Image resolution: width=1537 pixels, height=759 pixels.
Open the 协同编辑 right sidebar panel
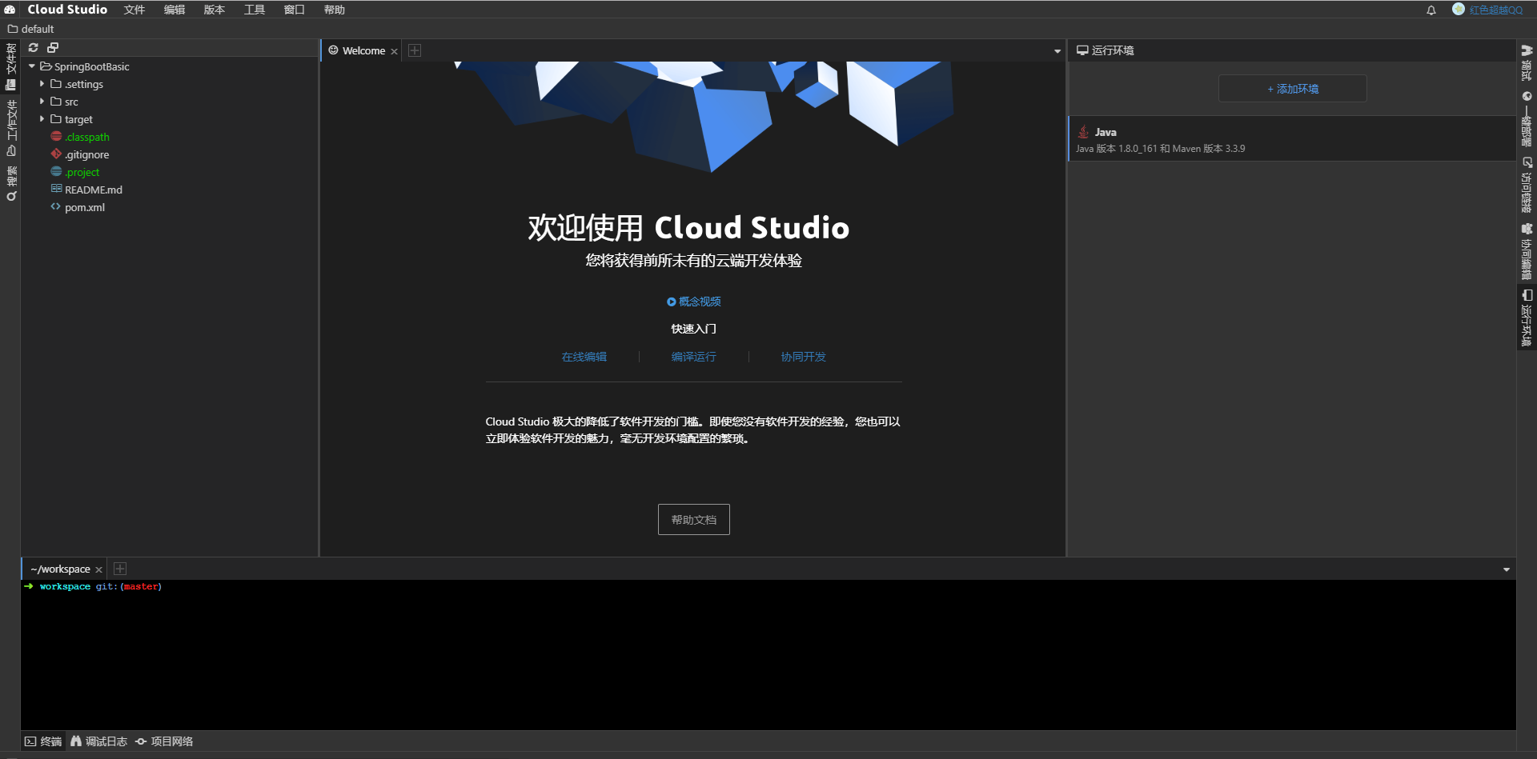(1527, 251)
